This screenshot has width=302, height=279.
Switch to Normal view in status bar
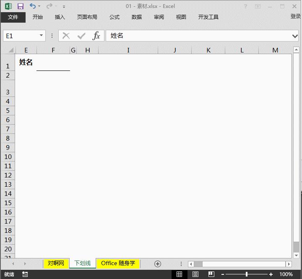[x=179, y=274]
